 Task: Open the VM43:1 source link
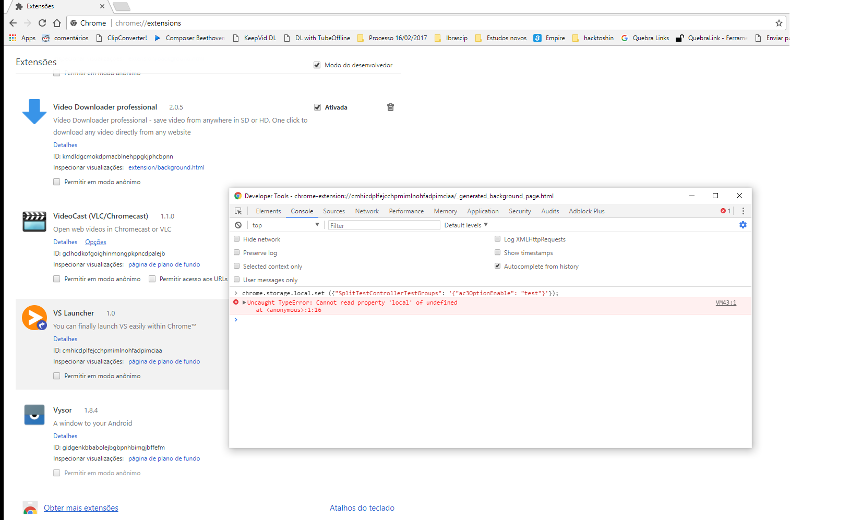tap(726, 303)
